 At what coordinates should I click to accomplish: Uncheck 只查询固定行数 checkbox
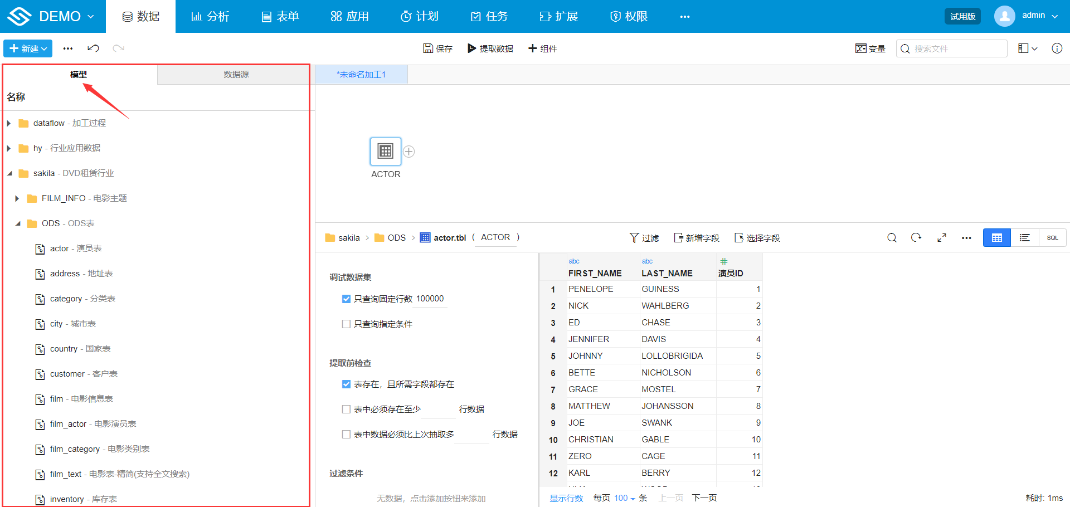point(346,299)
